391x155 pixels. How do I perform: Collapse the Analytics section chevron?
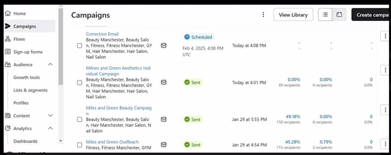[x=50, y=128]
